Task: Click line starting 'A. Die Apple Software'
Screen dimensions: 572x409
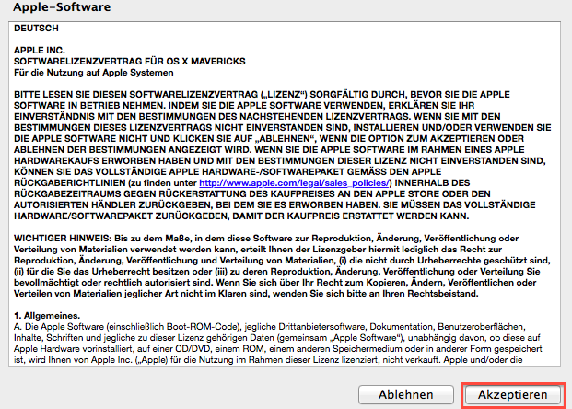Action: coord(270,326)
